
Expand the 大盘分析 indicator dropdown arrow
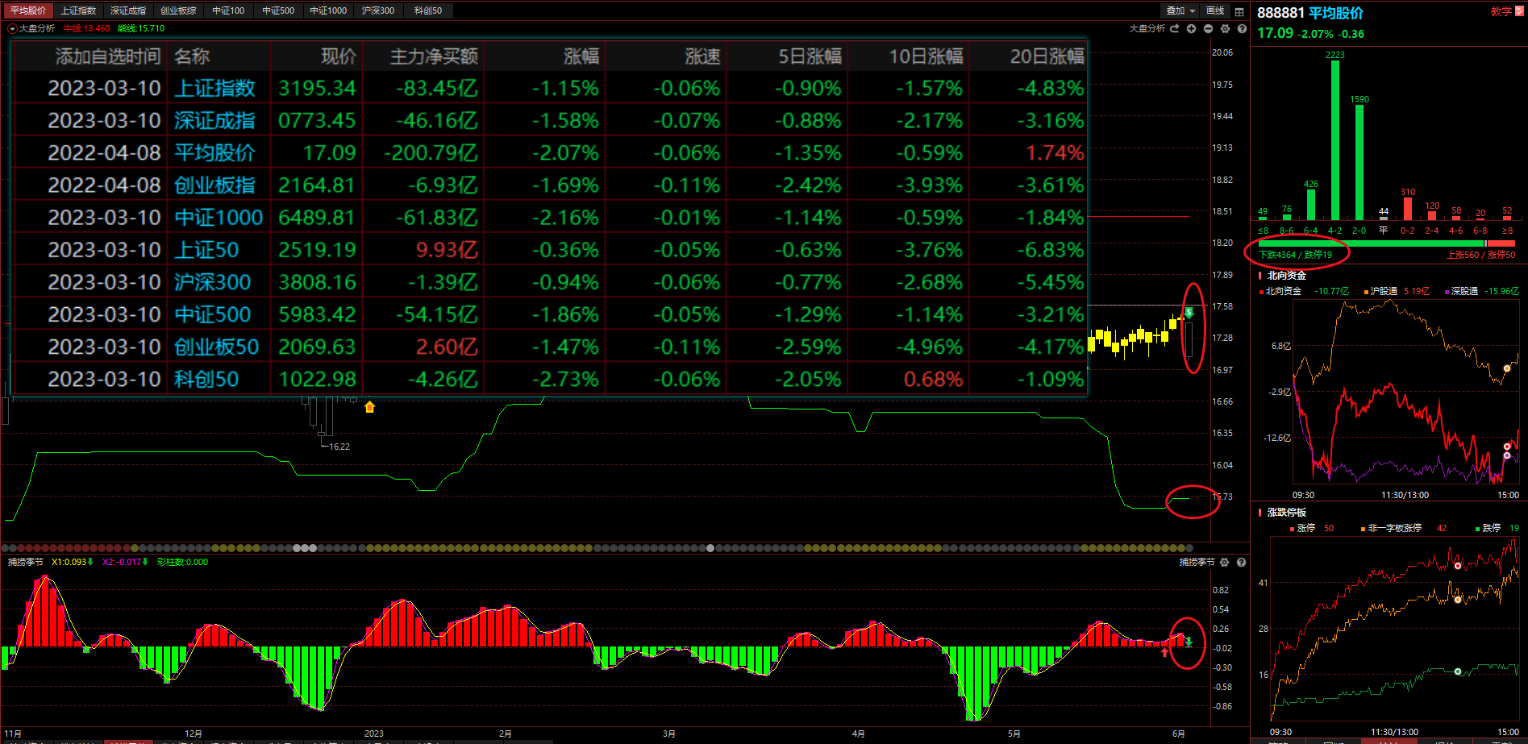[x=12, y=28]
